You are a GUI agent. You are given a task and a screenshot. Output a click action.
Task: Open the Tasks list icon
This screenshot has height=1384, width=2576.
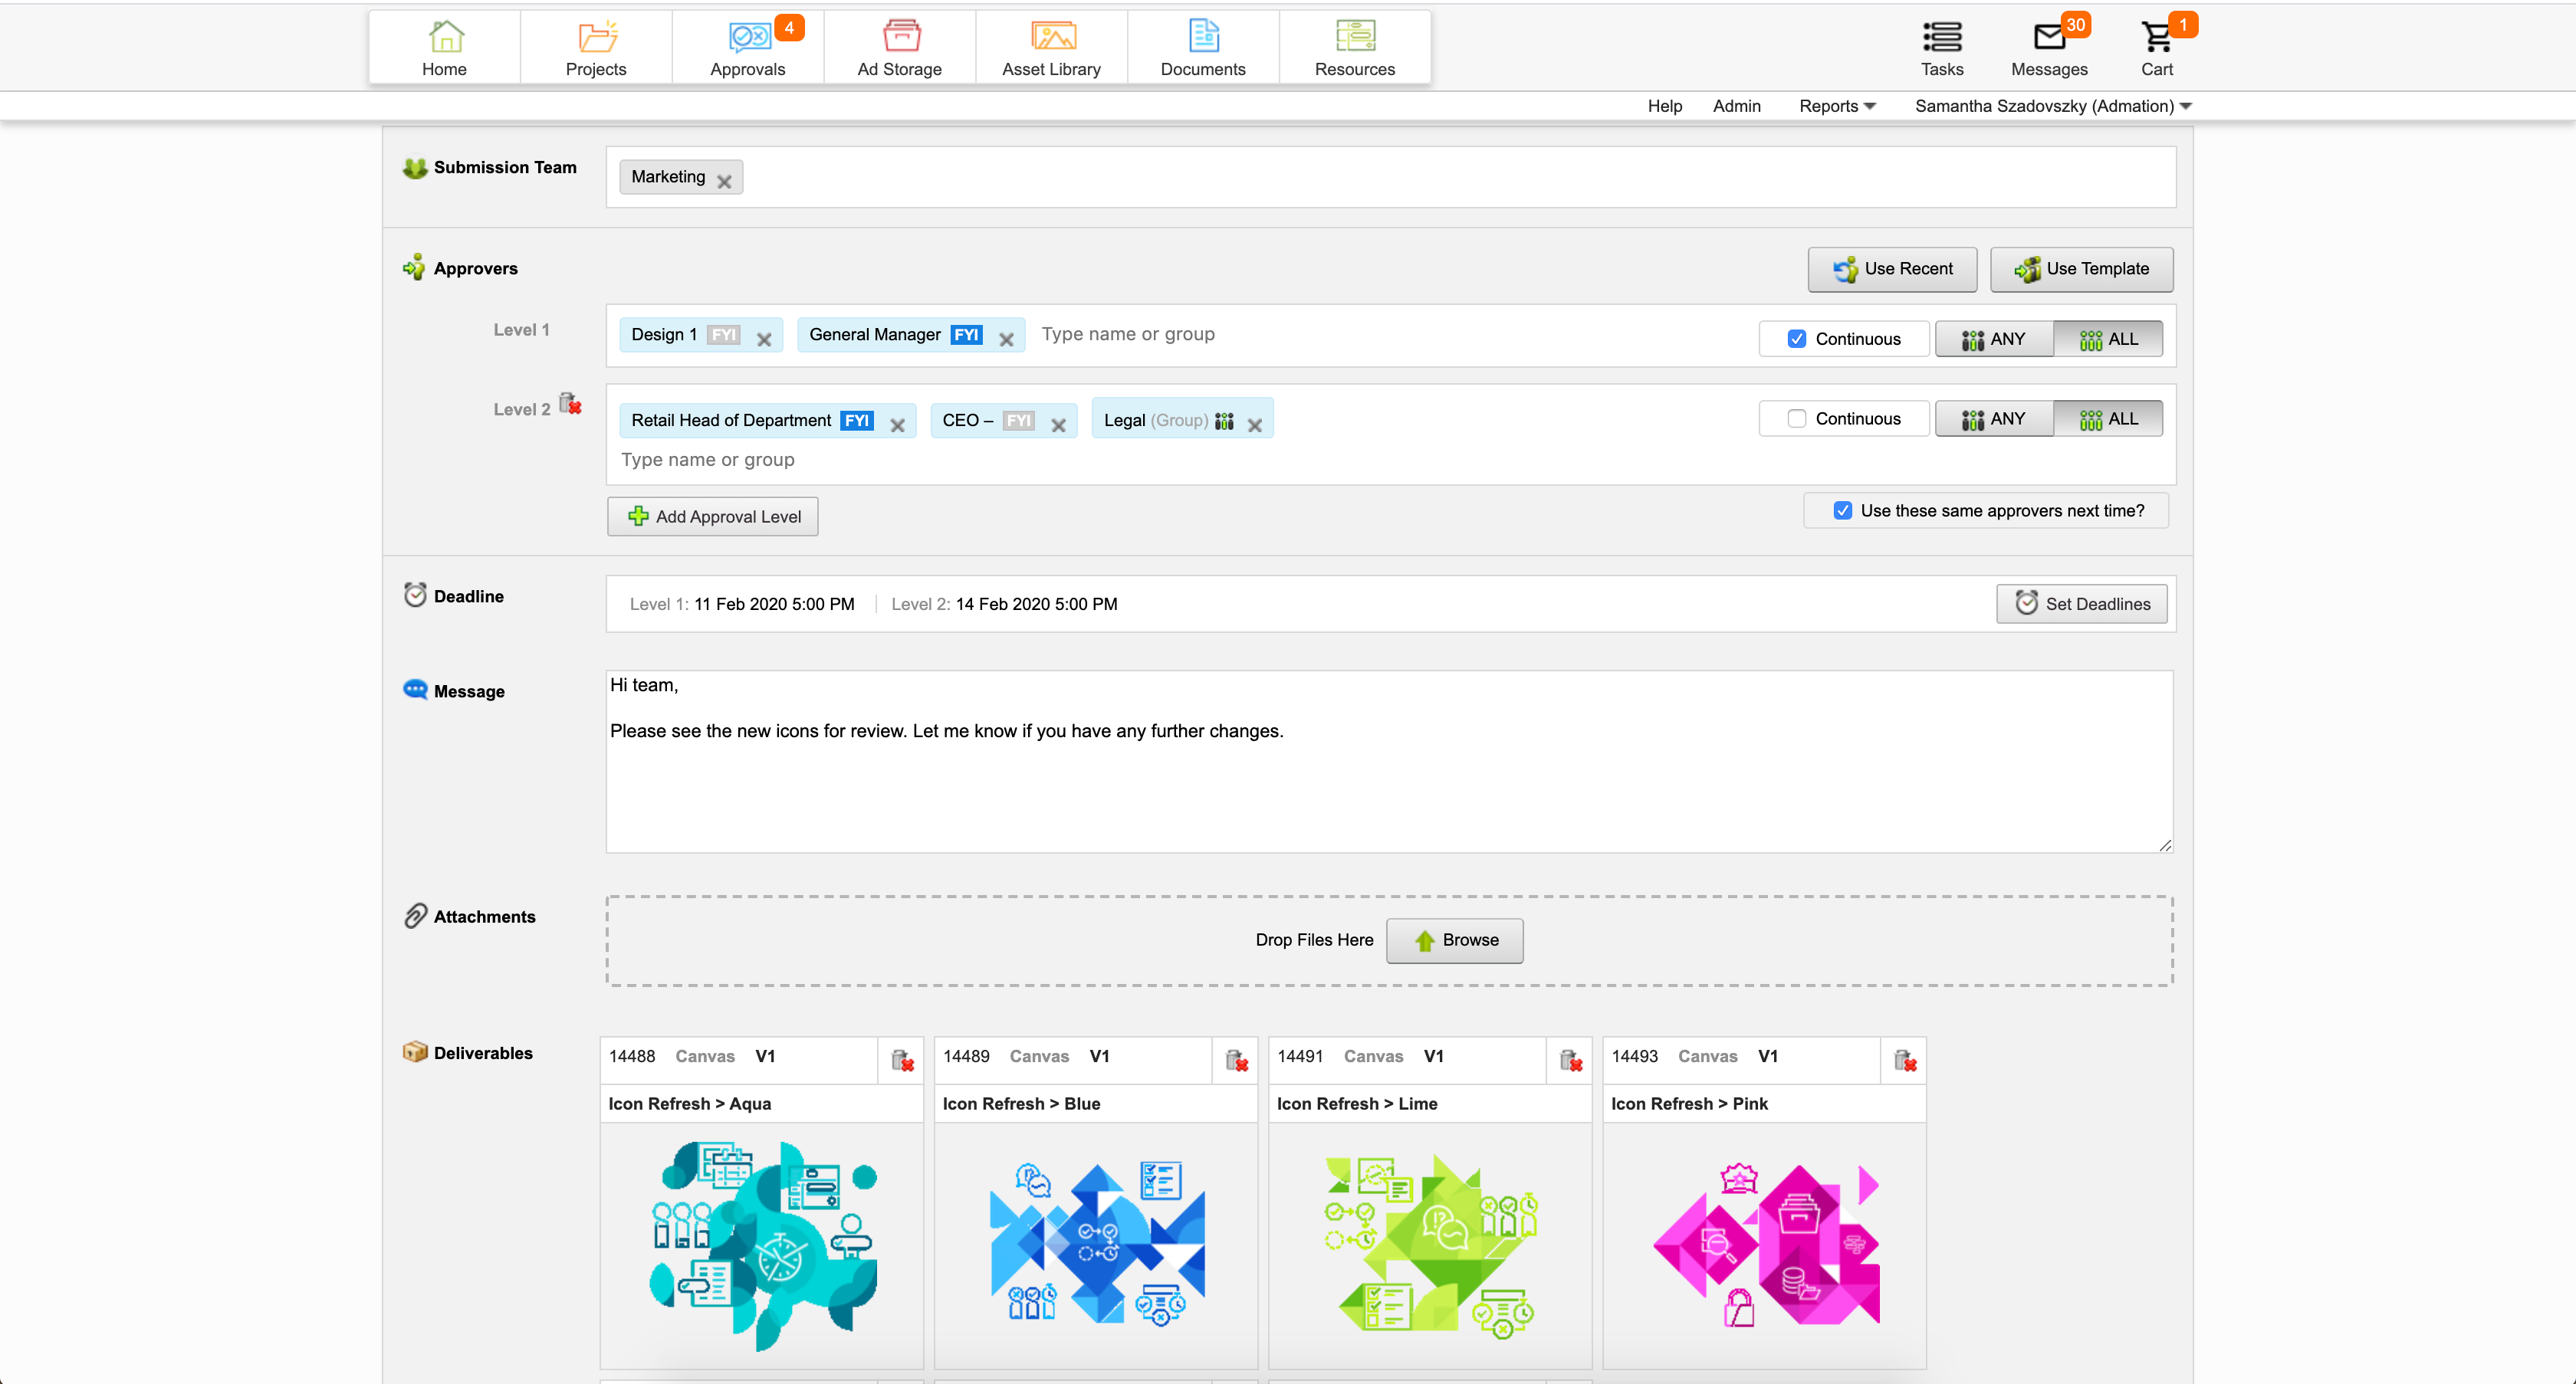pos(1941,38)
